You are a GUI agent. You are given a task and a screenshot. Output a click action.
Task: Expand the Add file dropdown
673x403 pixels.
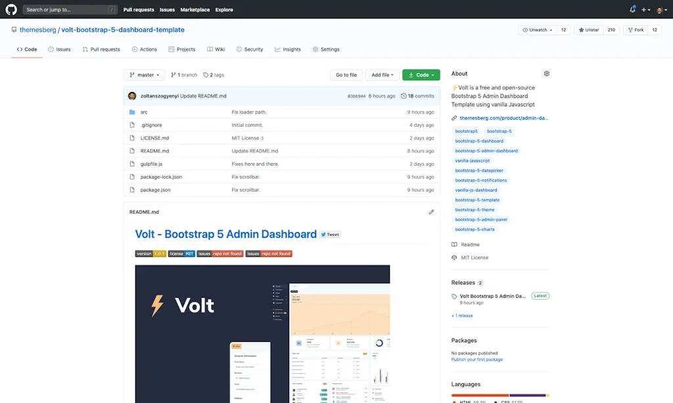click(x=383, y=75)
